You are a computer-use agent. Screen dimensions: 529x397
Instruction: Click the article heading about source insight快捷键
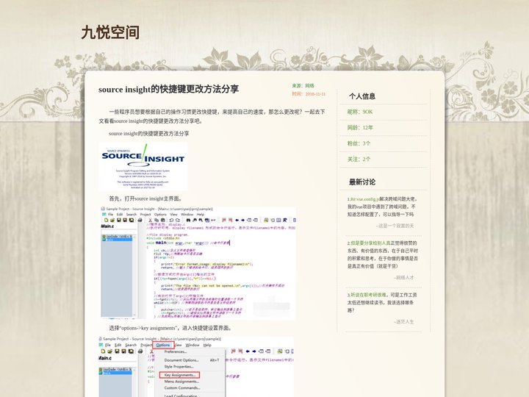coord(168,89)
